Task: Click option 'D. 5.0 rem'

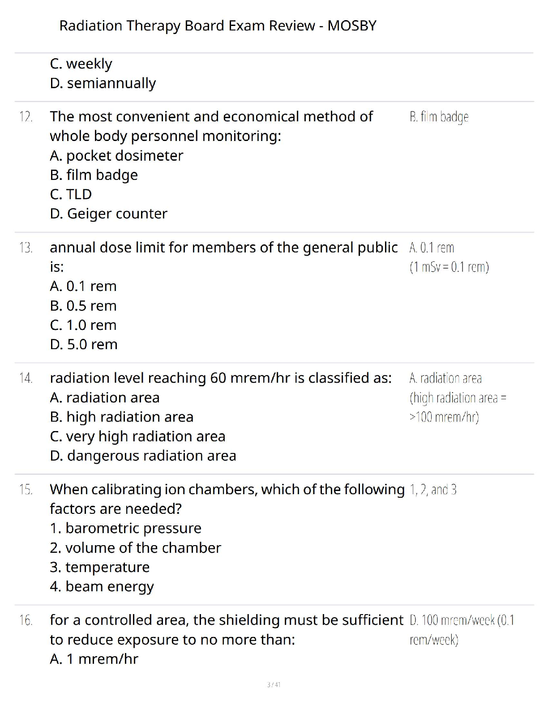Action: pos(84,344)
